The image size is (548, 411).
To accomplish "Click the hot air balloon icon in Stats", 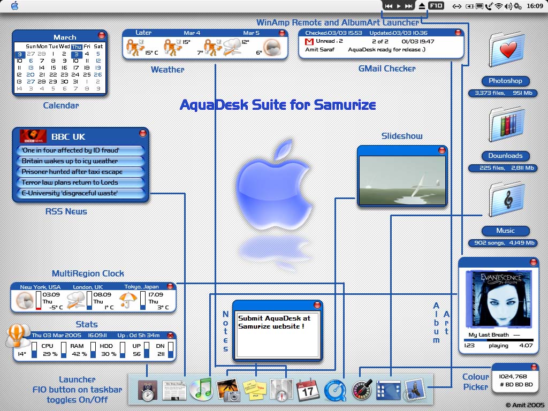I will coord(17,336).
